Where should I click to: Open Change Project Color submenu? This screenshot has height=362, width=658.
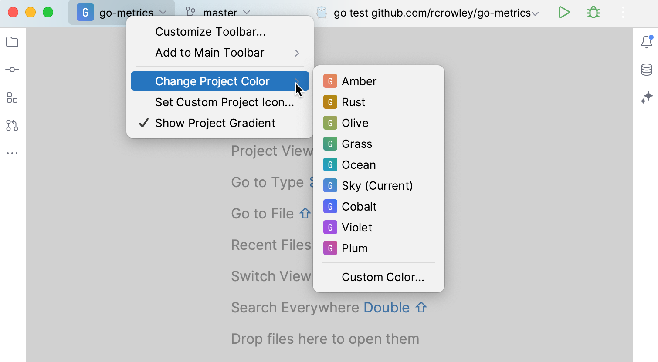click(212, 81)
